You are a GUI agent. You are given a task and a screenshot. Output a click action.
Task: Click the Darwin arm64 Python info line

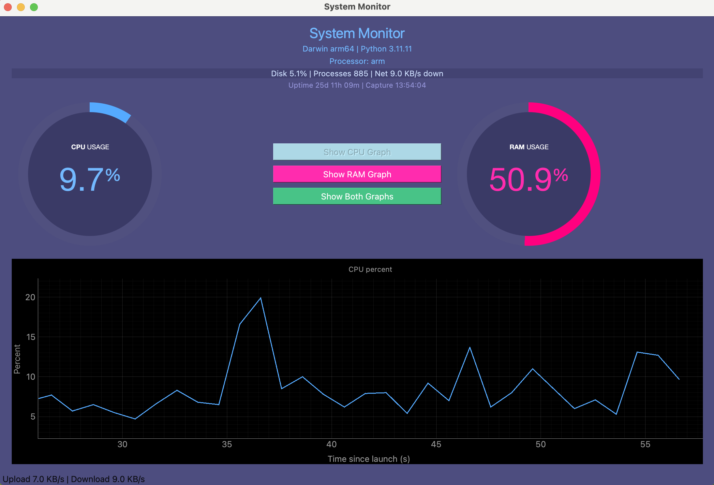357,49
